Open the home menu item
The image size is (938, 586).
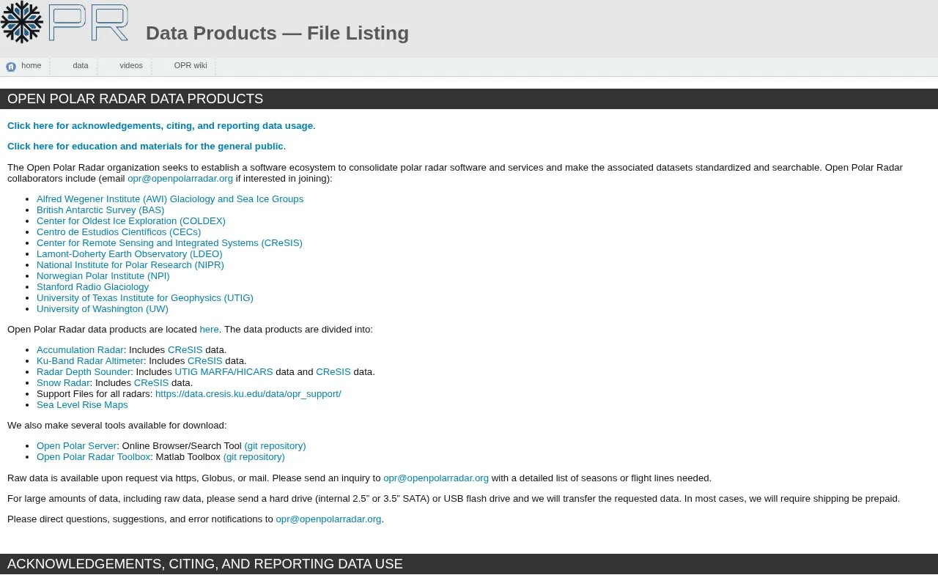(31, 65)
